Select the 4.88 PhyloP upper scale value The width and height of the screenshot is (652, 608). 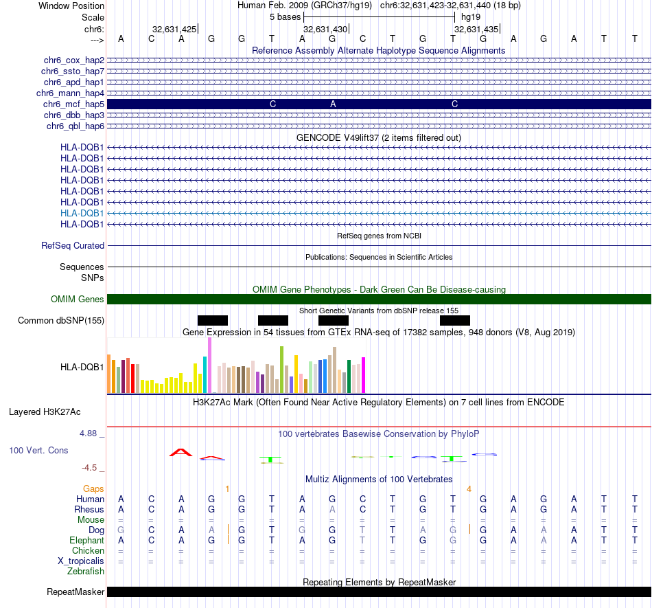(x=88, y=434)
